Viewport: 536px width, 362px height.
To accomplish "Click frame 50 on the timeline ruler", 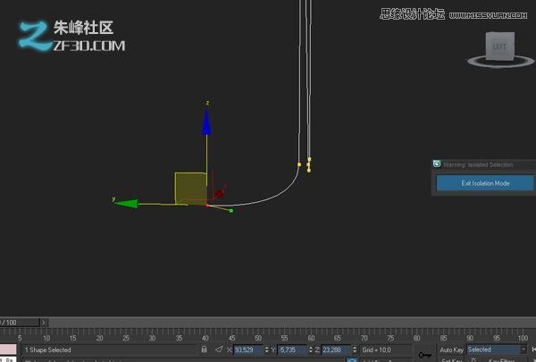I will [258, 338].
